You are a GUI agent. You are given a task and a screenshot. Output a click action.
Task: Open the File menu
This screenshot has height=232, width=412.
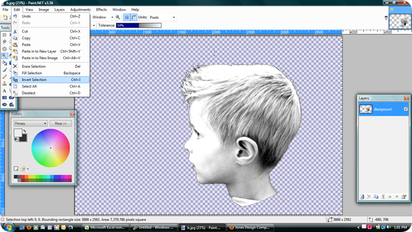coord(5,10)
